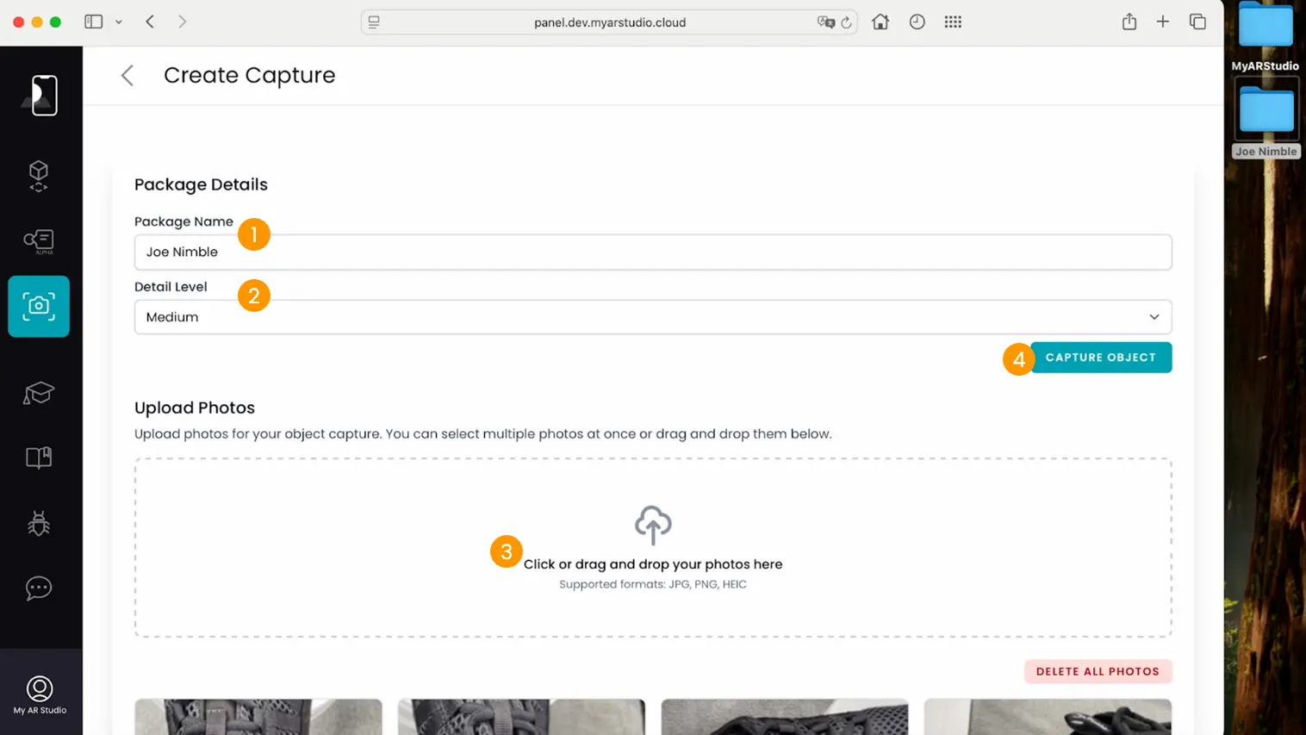Screen dimensions: 1306x735
Task: Click the cloud upload icon in drop zone
Action: [x=653, y=525]
